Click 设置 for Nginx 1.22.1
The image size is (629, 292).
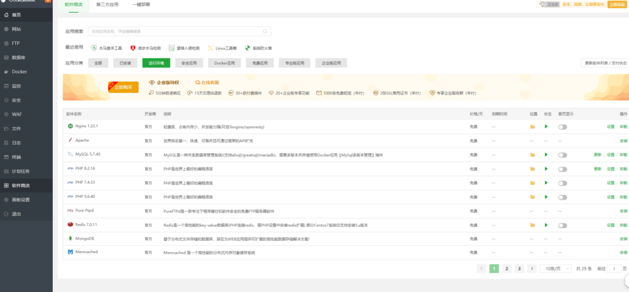[x=611, y=127]
